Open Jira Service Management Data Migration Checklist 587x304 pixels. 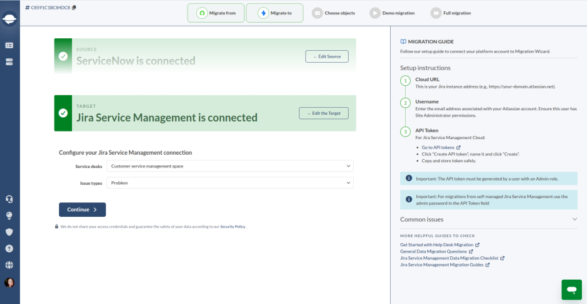coord(452,258)
